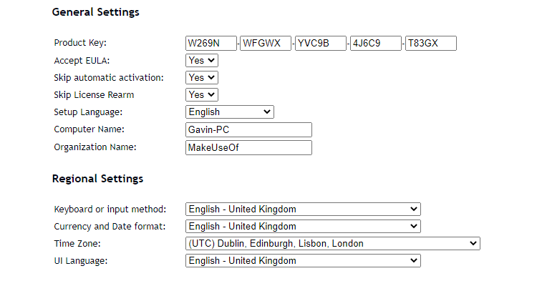The width and height of the screenshot is (537, 286).
Task: Click the Regional Settings heading
Action: 97,179
